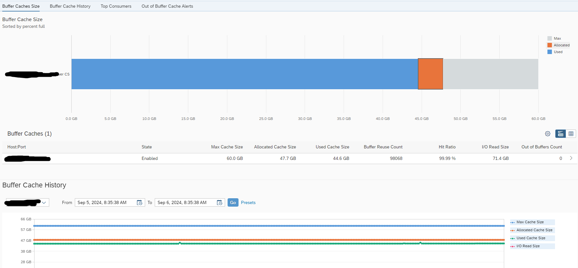
Task: Open the Buffer Cache History tab
Action: [x=70, y=6]
